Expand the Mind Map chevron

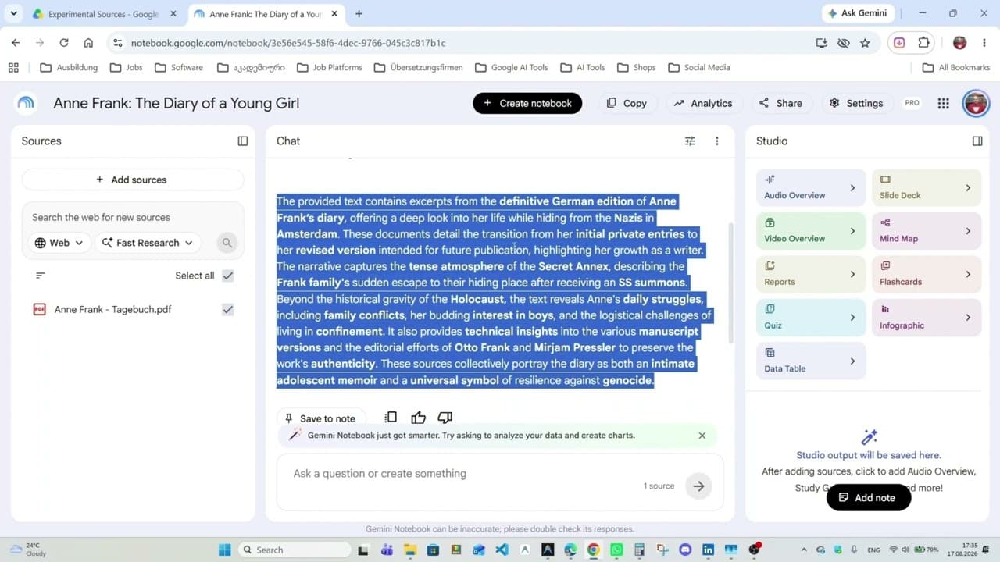tap(968, 231)
